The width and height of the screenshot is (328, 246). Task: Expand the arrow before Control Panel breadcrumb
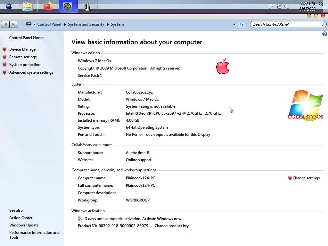point(34,24)
